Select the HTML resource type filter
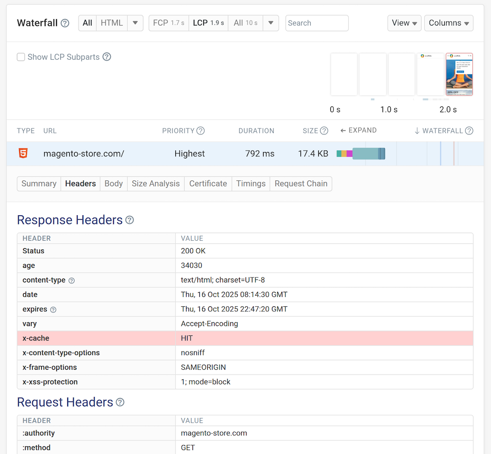Viewport: 491px width, 454px height. [111, 23]
